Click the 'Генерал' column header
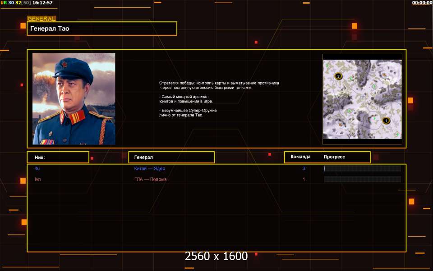The image size is (433, 271). [x=171, y=157]
